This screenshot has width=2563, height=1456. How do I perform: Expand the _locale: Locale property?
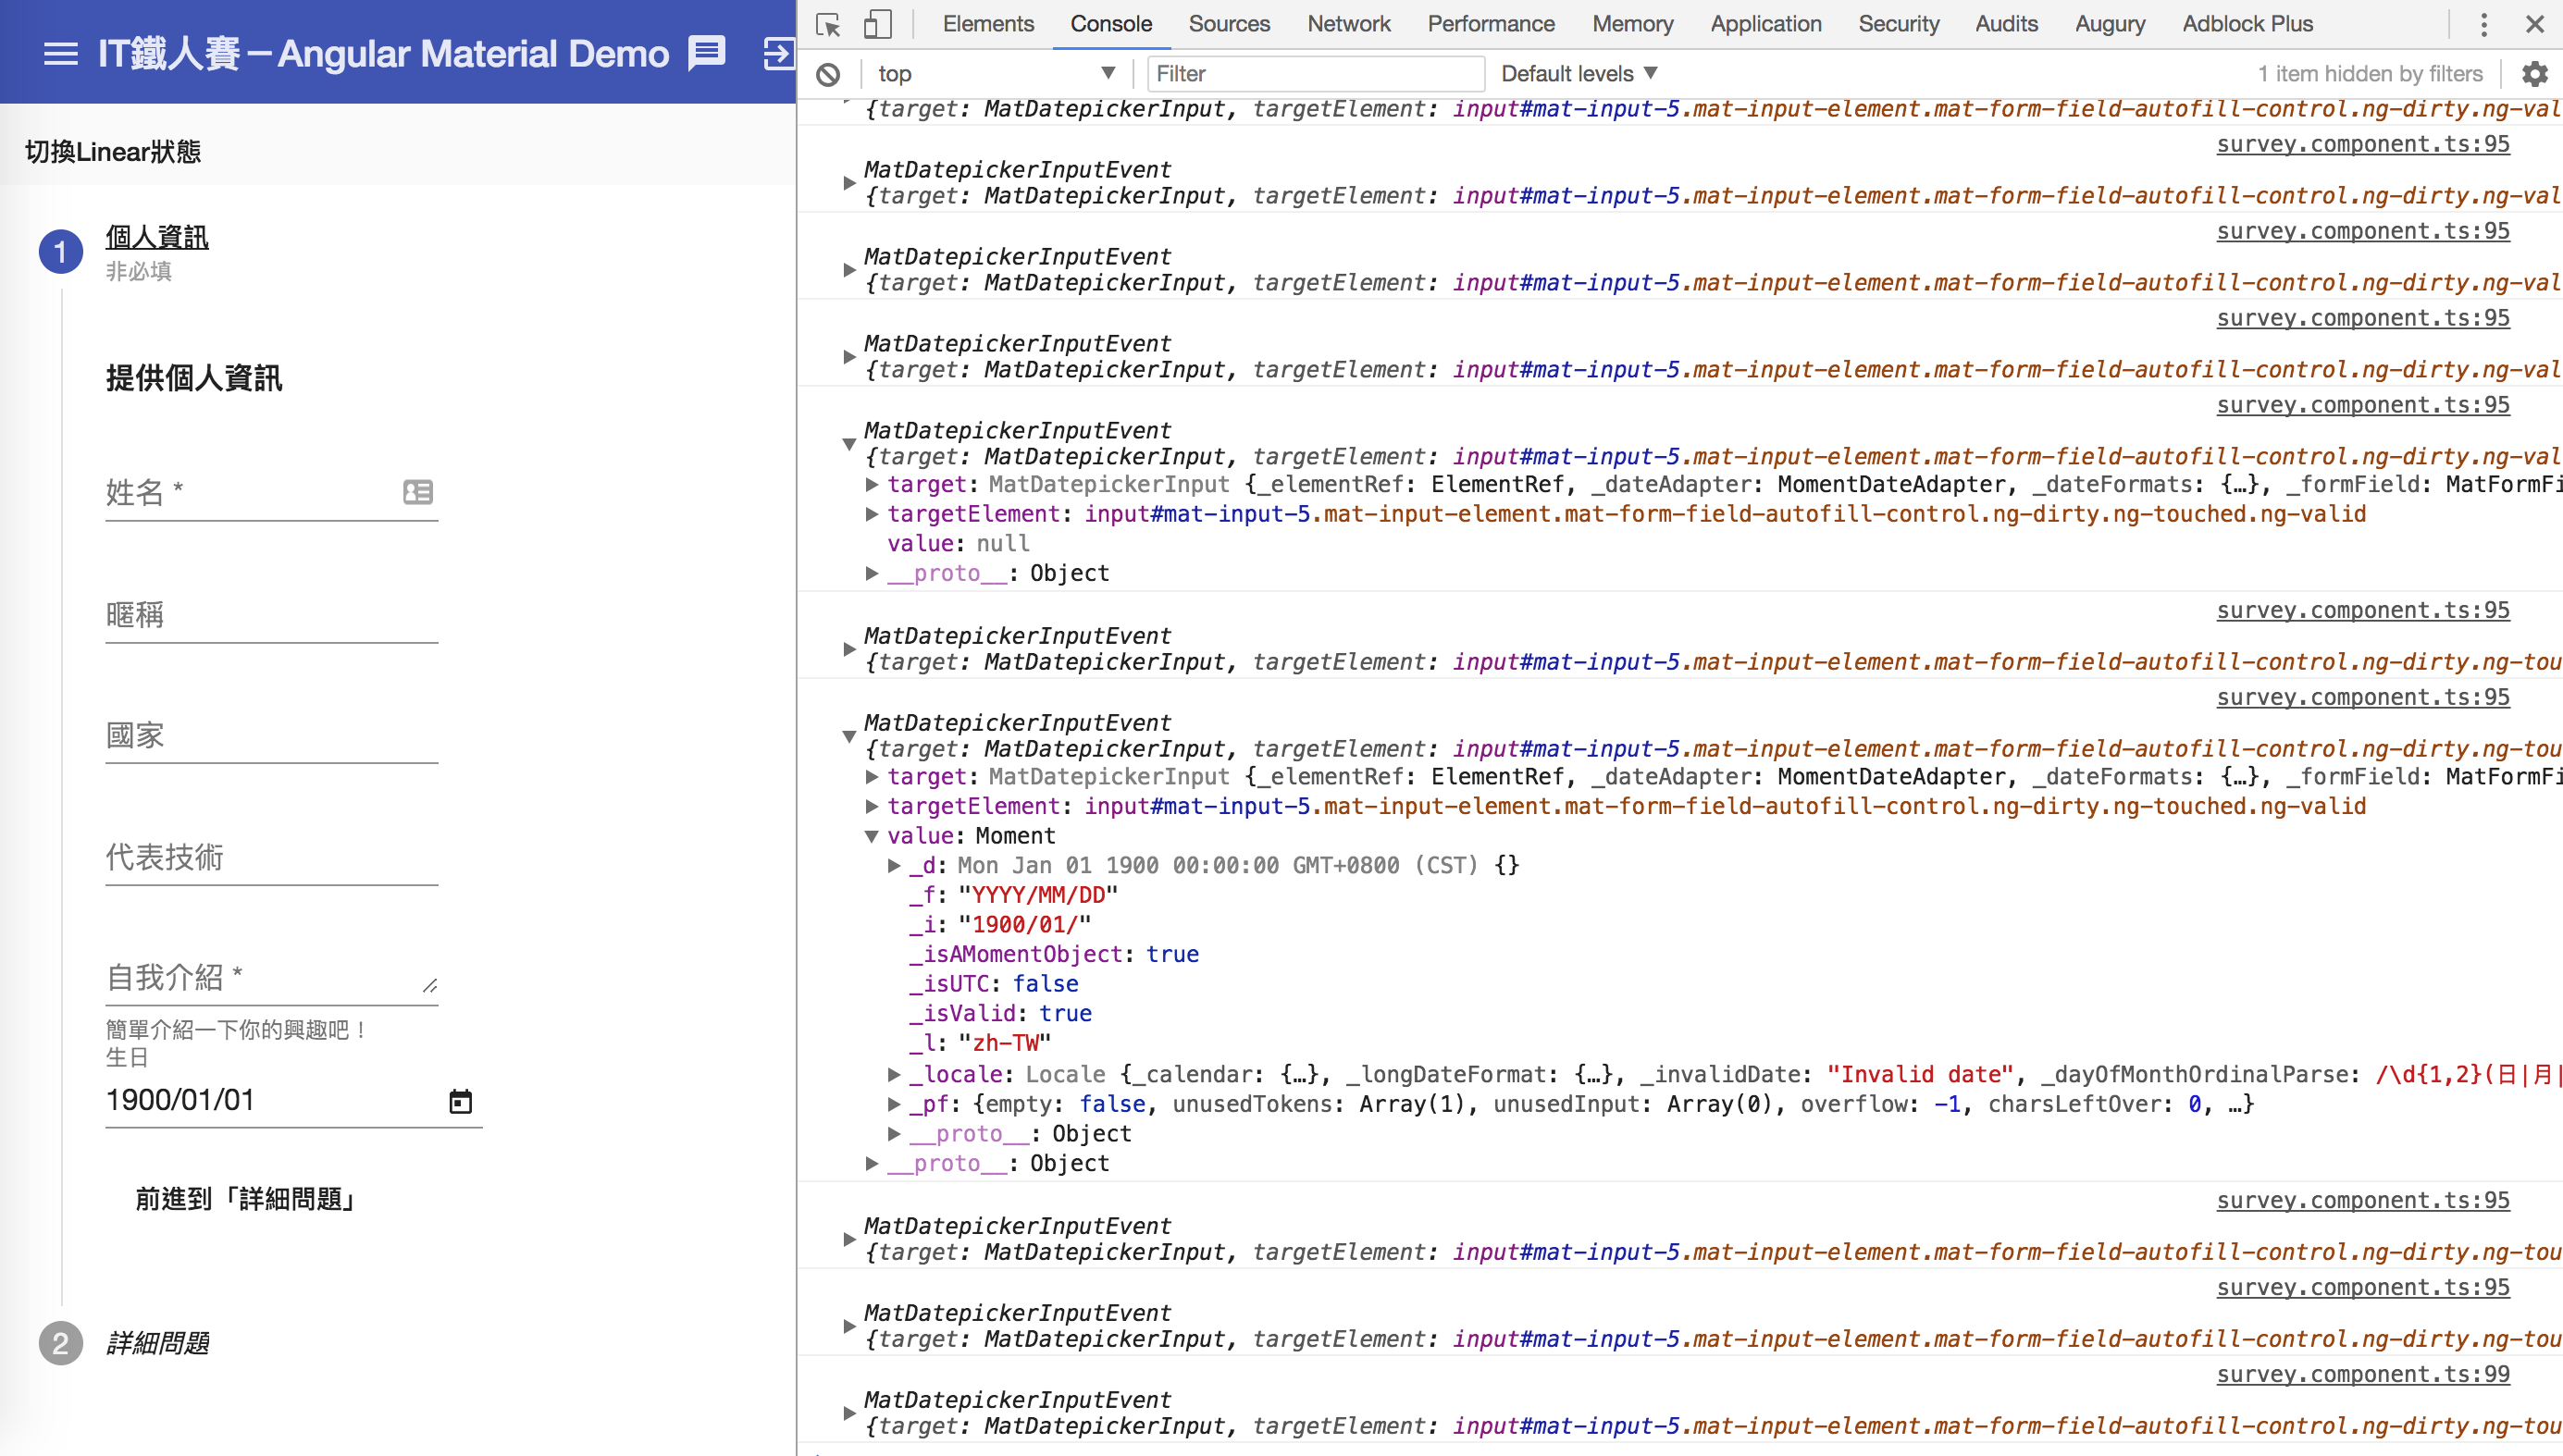[x=893, y=1074]
